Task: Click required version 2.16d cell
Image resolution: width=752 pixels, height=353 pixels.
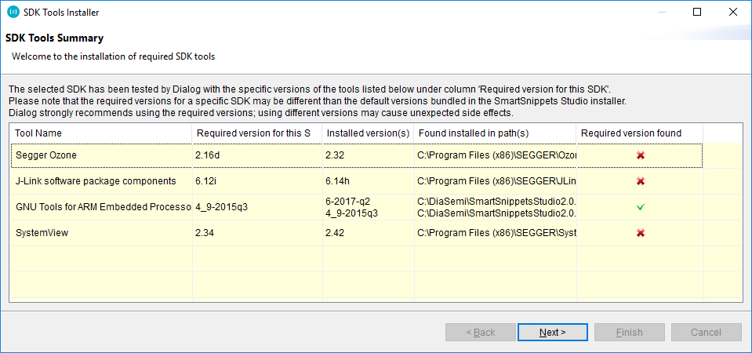Action: [257, 155]
